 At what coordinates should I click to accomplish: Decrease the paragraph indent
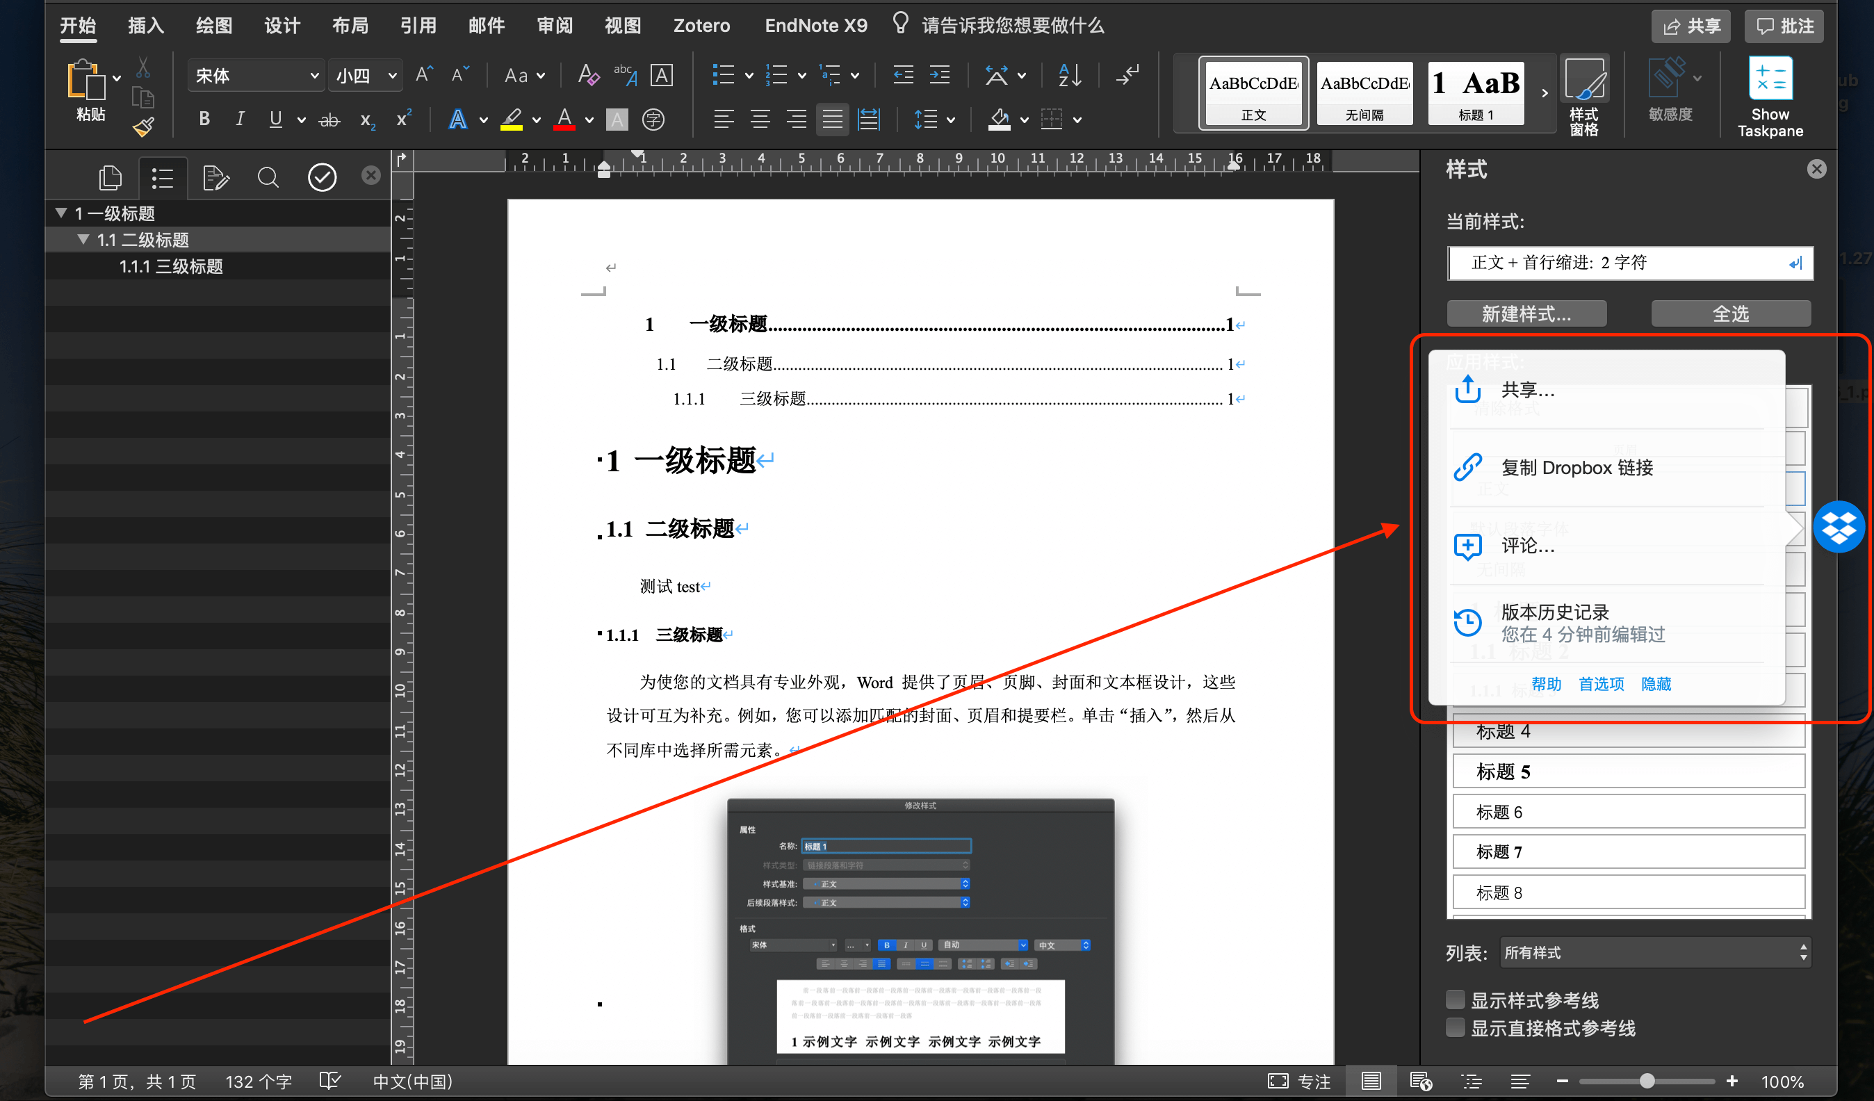[x=903, y=74]
